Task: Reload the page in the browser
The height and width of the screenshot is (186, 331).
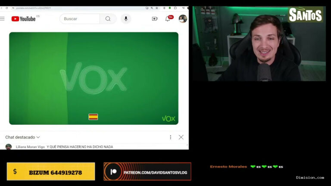Action: 7,8
